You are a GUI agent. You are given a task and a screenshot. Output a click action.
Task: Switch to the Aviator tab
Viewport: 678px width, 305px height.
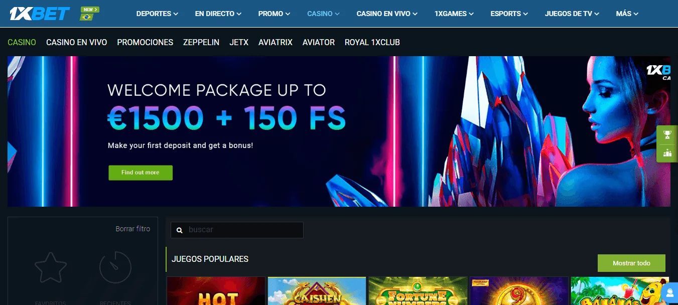[x=319, y=43]
